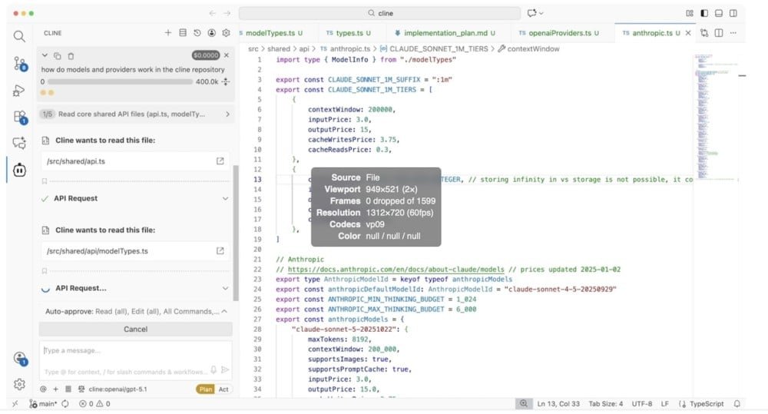Viewport: 768px width, 414px height.
Task: Copy the task prompt text
Action: click(x=58, y=56)
